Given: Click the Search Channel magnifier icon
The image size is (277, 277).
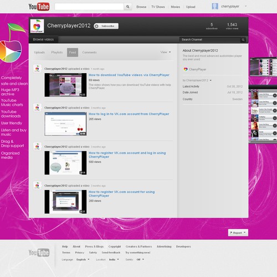Looking at the screenshot, I should [243, 40].
